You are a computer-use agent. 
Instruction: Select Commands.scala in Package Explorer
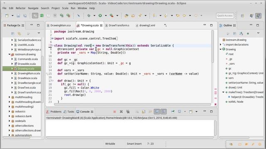point(28,59)
